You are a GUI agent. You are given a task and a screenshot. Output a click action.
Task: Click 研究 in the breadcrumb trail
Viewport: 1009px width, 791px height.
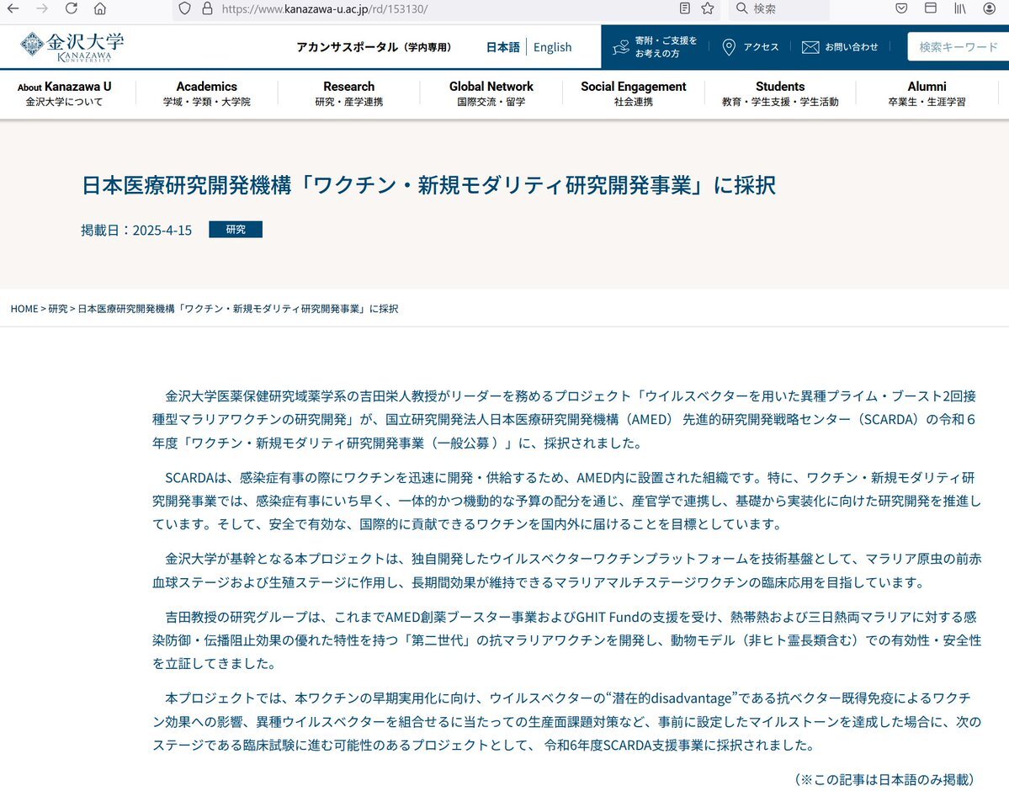tap(58, 309)
